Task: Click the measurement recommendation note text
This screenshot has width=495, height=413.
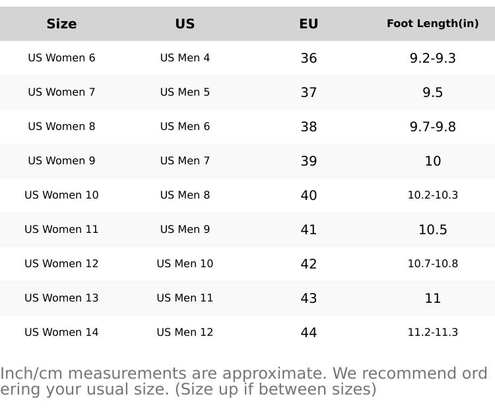Action: 244,381
